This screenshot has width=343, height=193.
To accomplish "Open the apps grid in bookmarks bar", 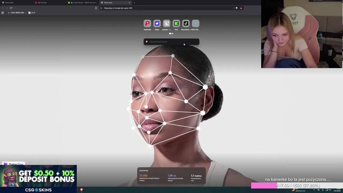I will click(3, 13).
